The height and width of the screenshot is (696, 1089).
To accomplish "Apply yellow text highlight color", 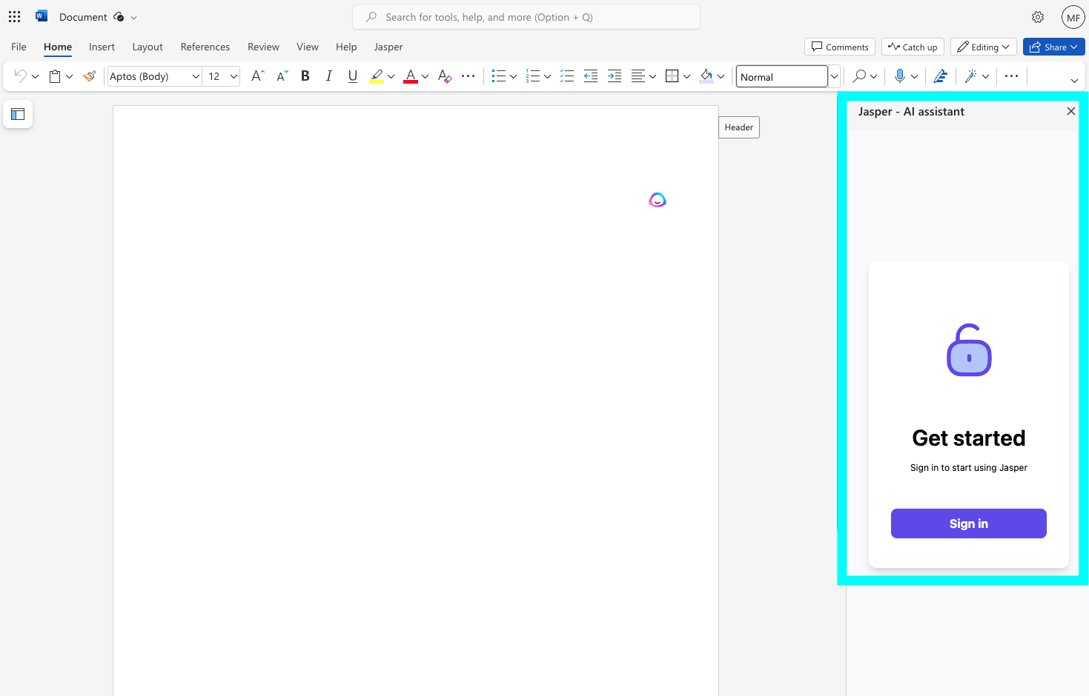I will pyautogui.click(x=377, y=76).
